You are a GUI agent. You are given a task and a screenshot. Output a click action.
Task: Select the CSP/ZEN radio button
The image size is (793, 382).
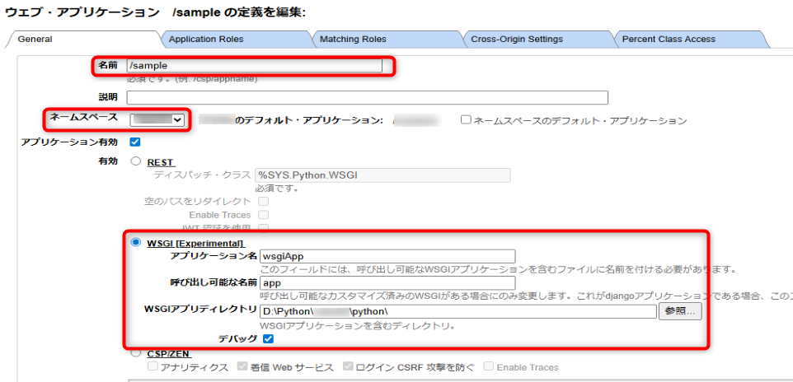pyautogui.click(x=136, y=353)
